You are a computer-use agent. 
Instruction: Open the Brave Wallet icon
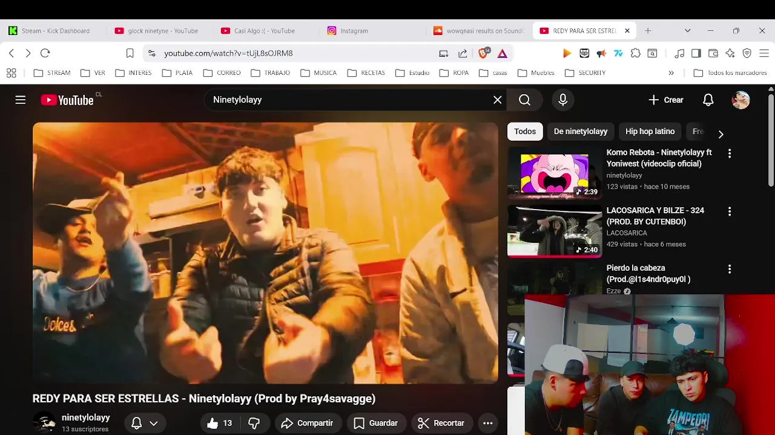tap(713, 53)
